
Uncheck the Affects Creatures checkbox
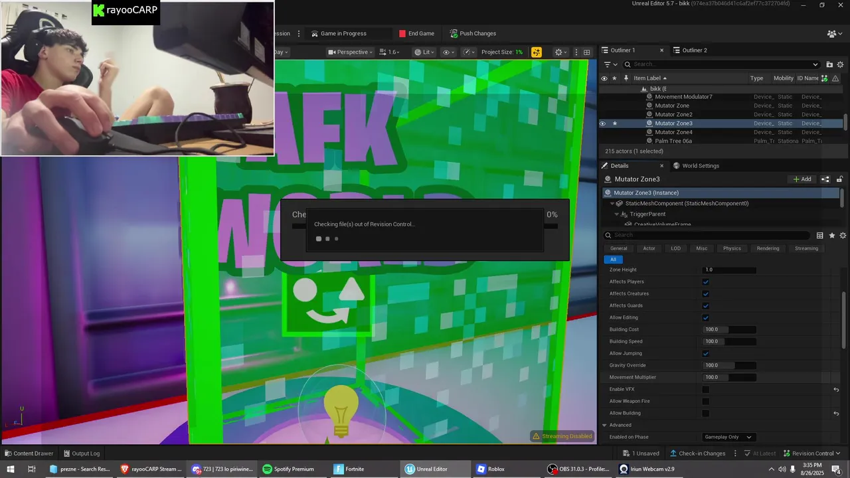(706, 293)
